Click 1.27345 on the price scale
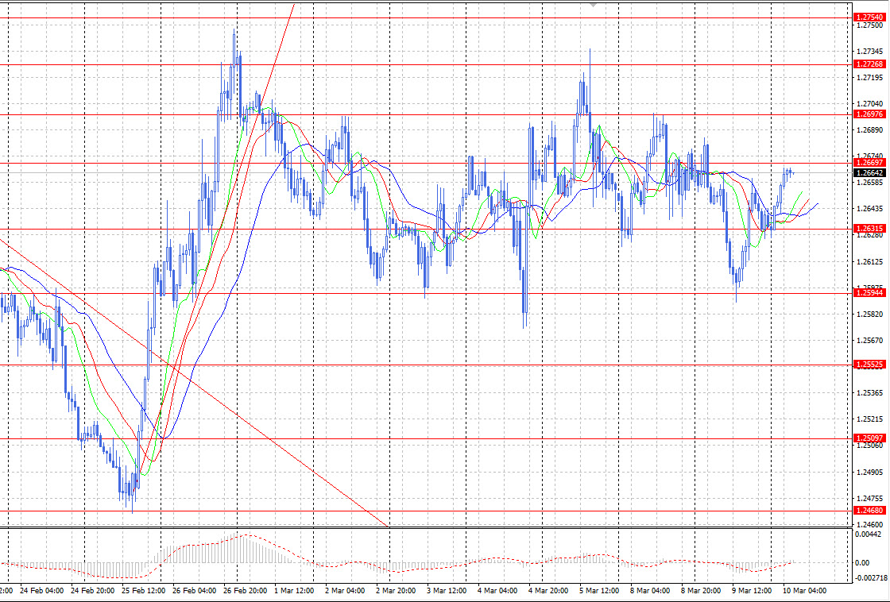The image size is (890, 602). point(869,52)
